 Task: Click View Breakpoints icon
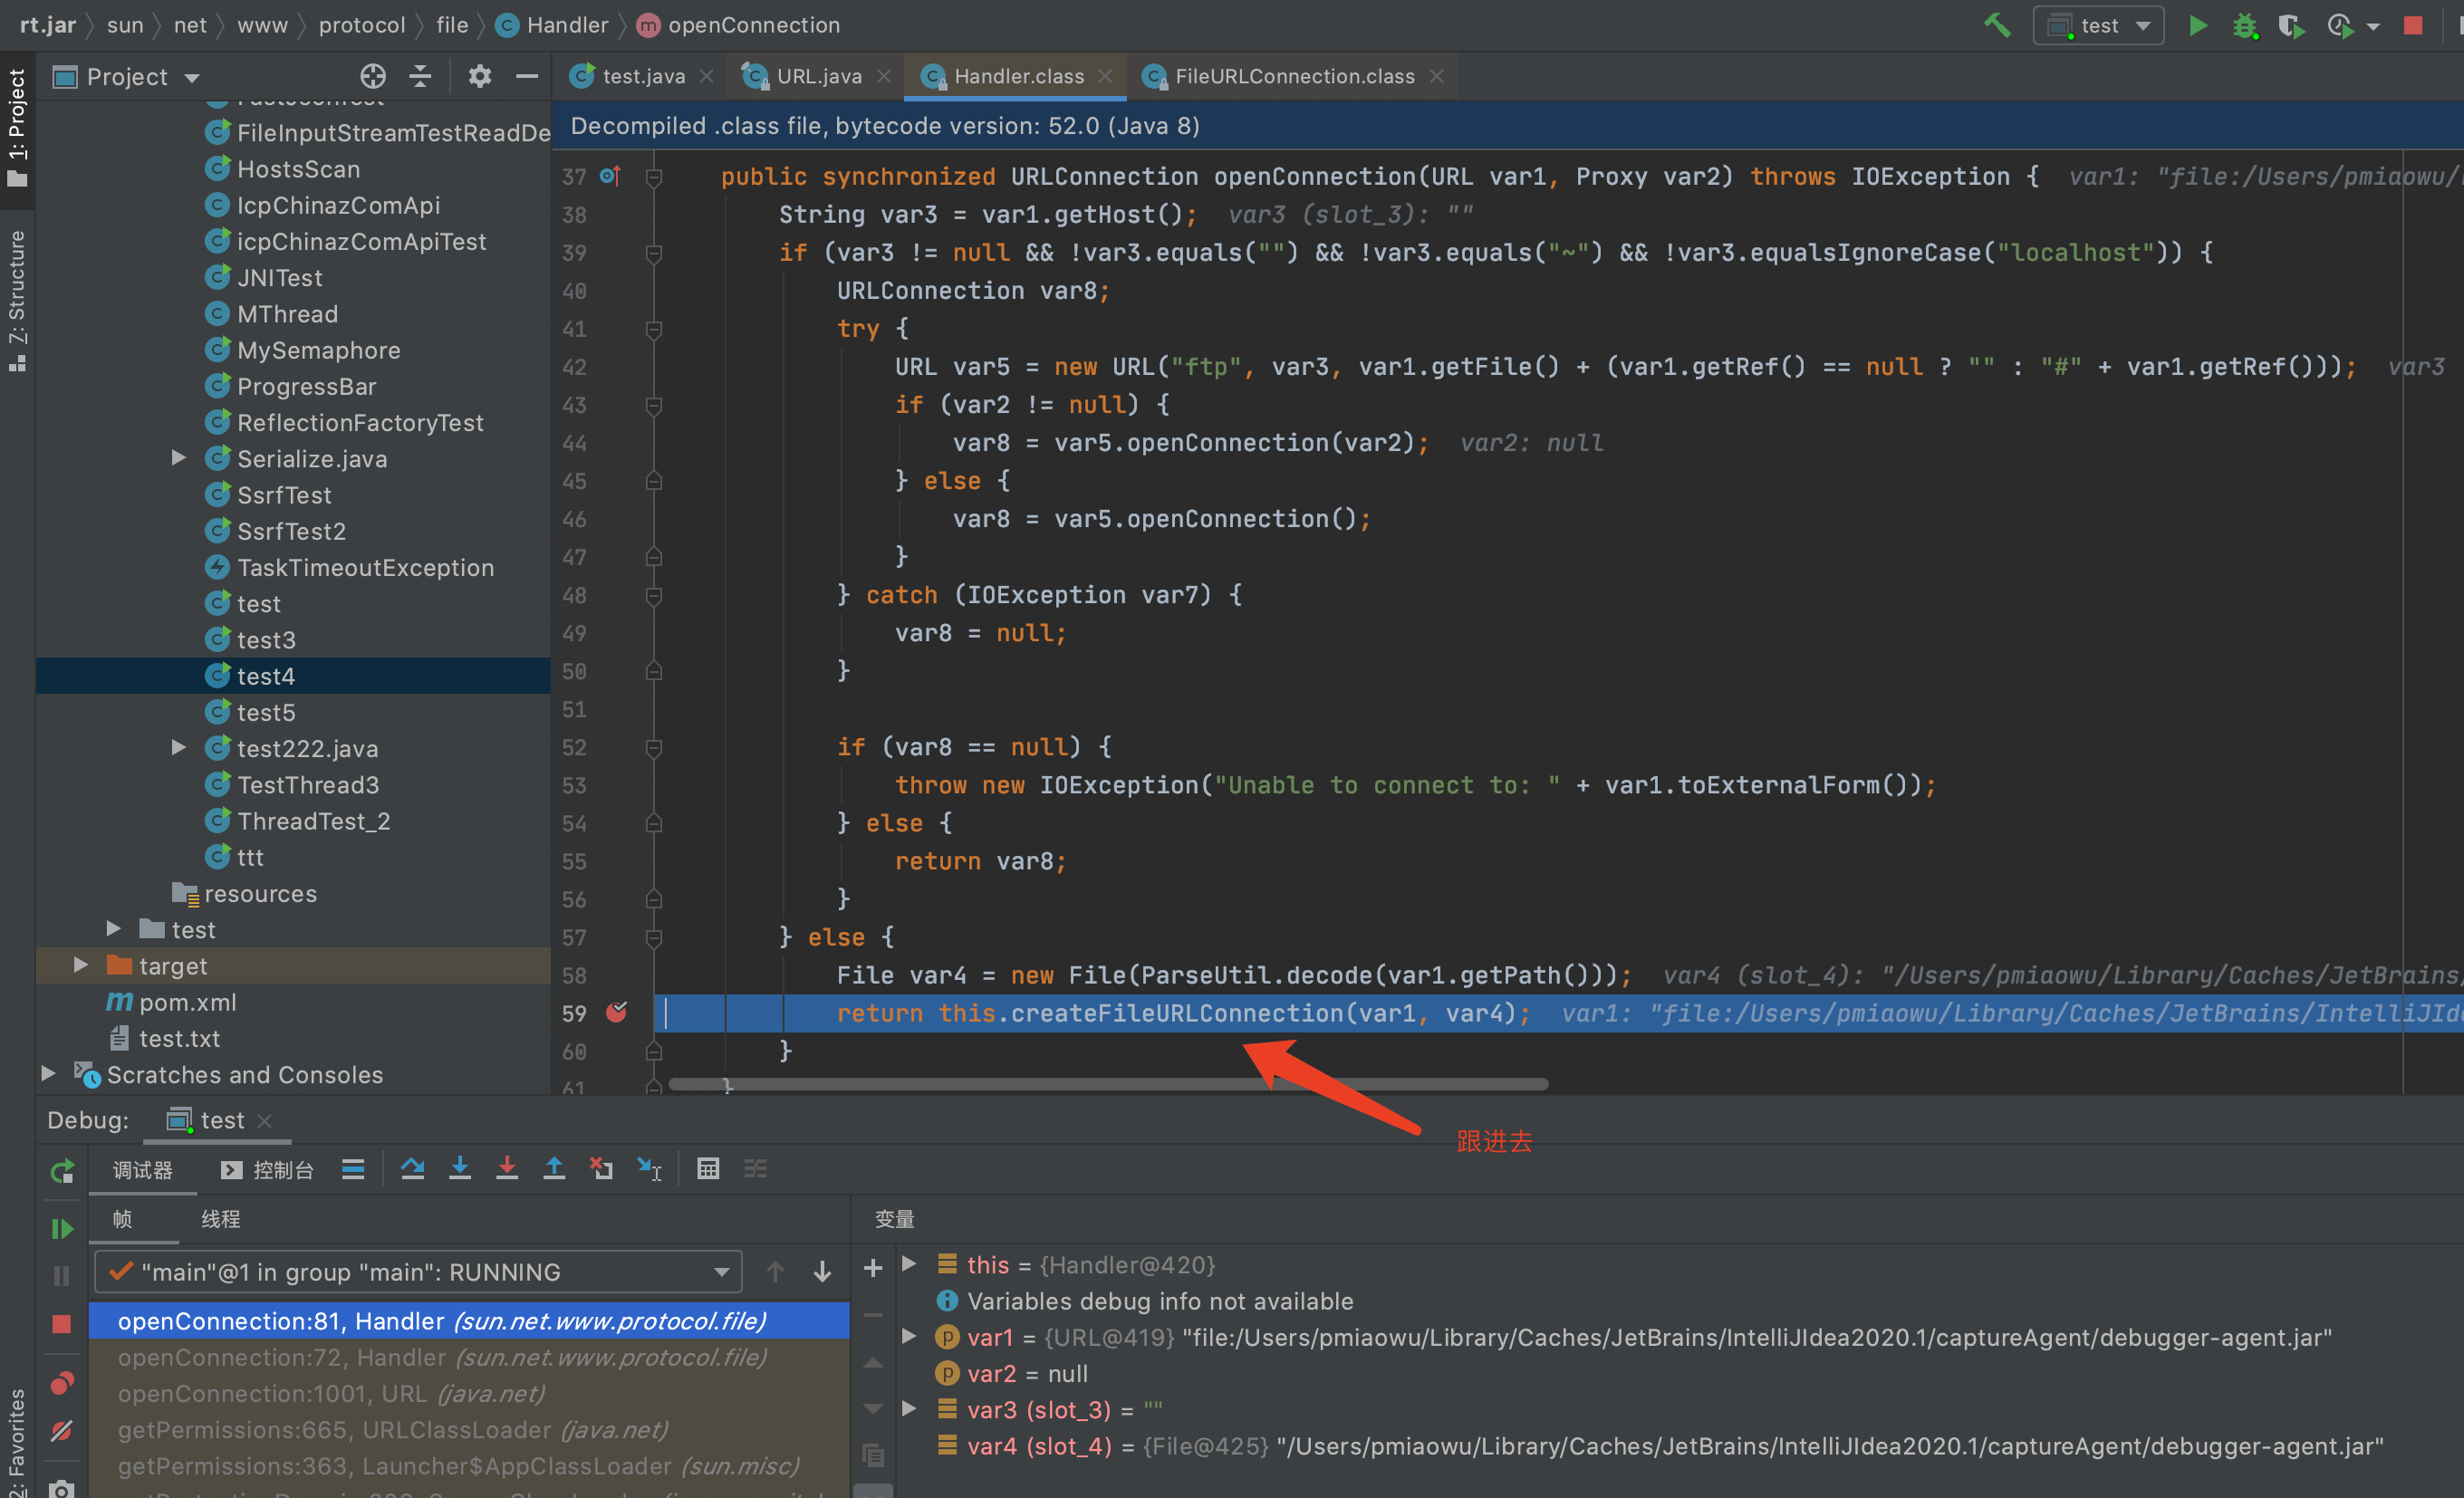pyautogui.click(x=62, y=1384)
